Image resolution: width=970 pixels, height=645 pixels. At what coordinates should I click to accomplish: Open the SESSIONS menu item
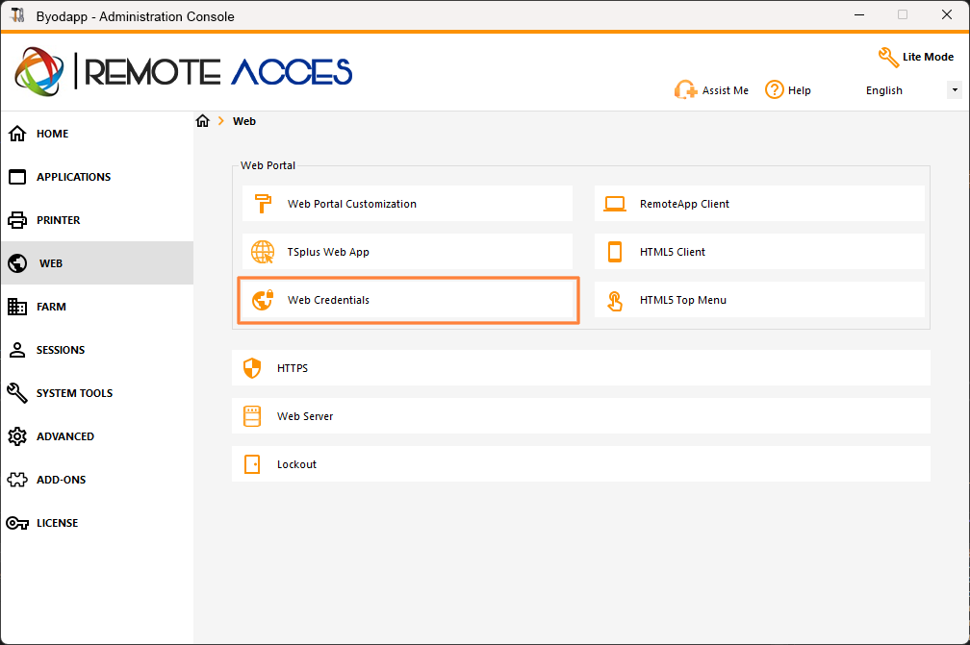point(97,350)
